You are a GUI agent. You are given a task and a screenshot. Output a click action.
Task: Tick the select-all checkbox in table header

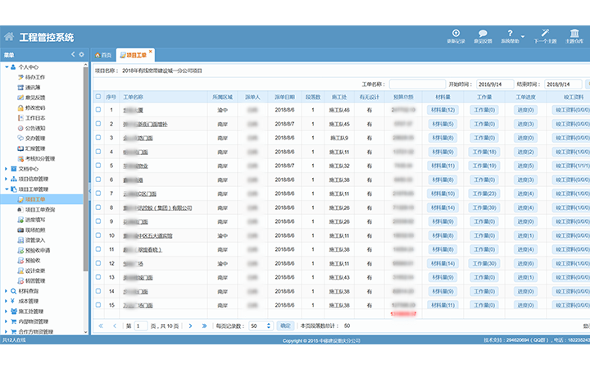(x=98, y=97)
